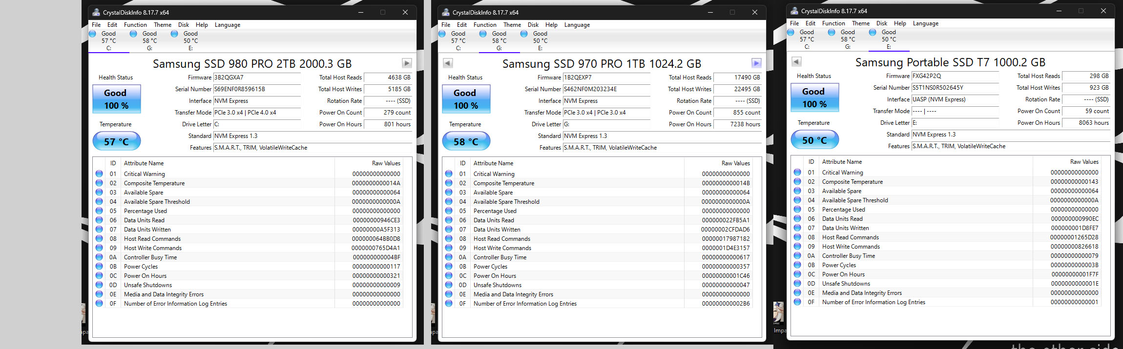Click 57 °C temperature button, left window
Screen dimensions: 1123x349
[117, 141]
